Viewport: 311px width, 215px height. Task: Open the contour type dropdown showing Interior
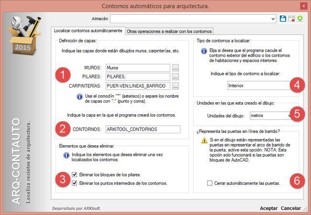259,86
